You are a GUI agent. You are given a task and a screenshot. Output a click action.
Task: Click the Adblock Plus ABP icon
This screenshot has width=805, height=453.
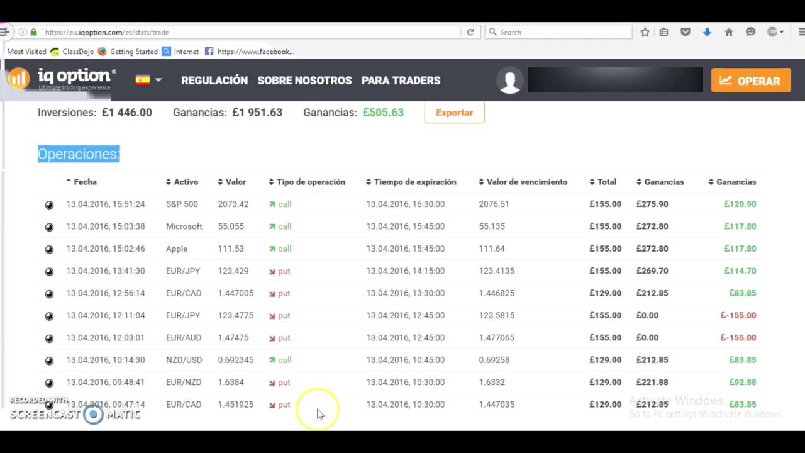click(772, 32)
